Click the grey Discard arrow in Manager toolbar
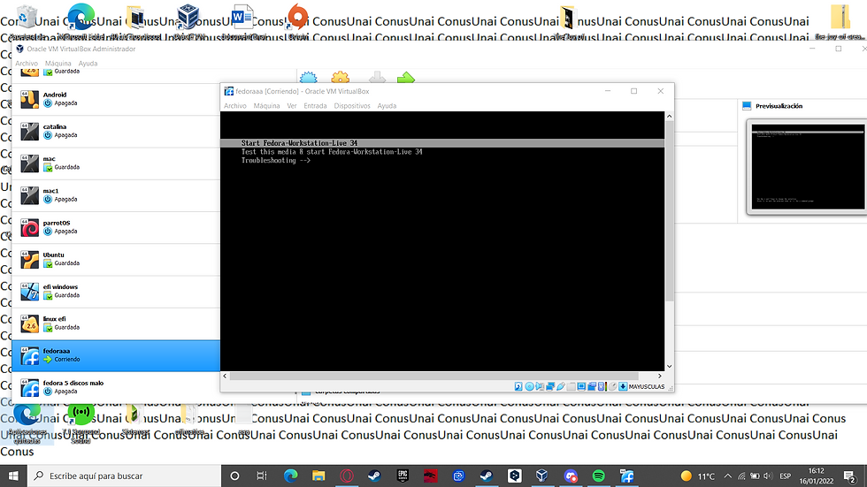The width and height of the screenshot is (867, 487). coord(377,77)
